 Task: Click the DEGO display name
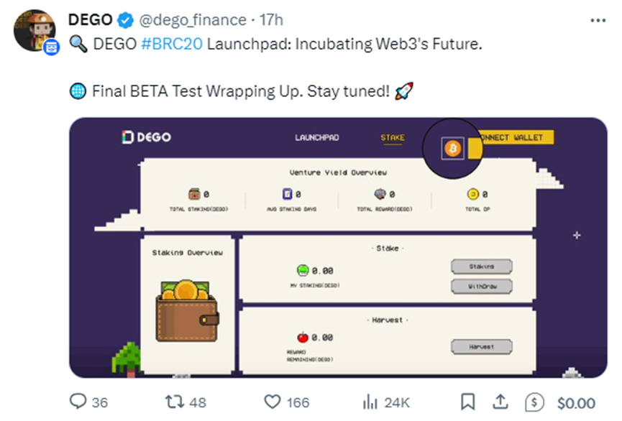click(90, 21)
